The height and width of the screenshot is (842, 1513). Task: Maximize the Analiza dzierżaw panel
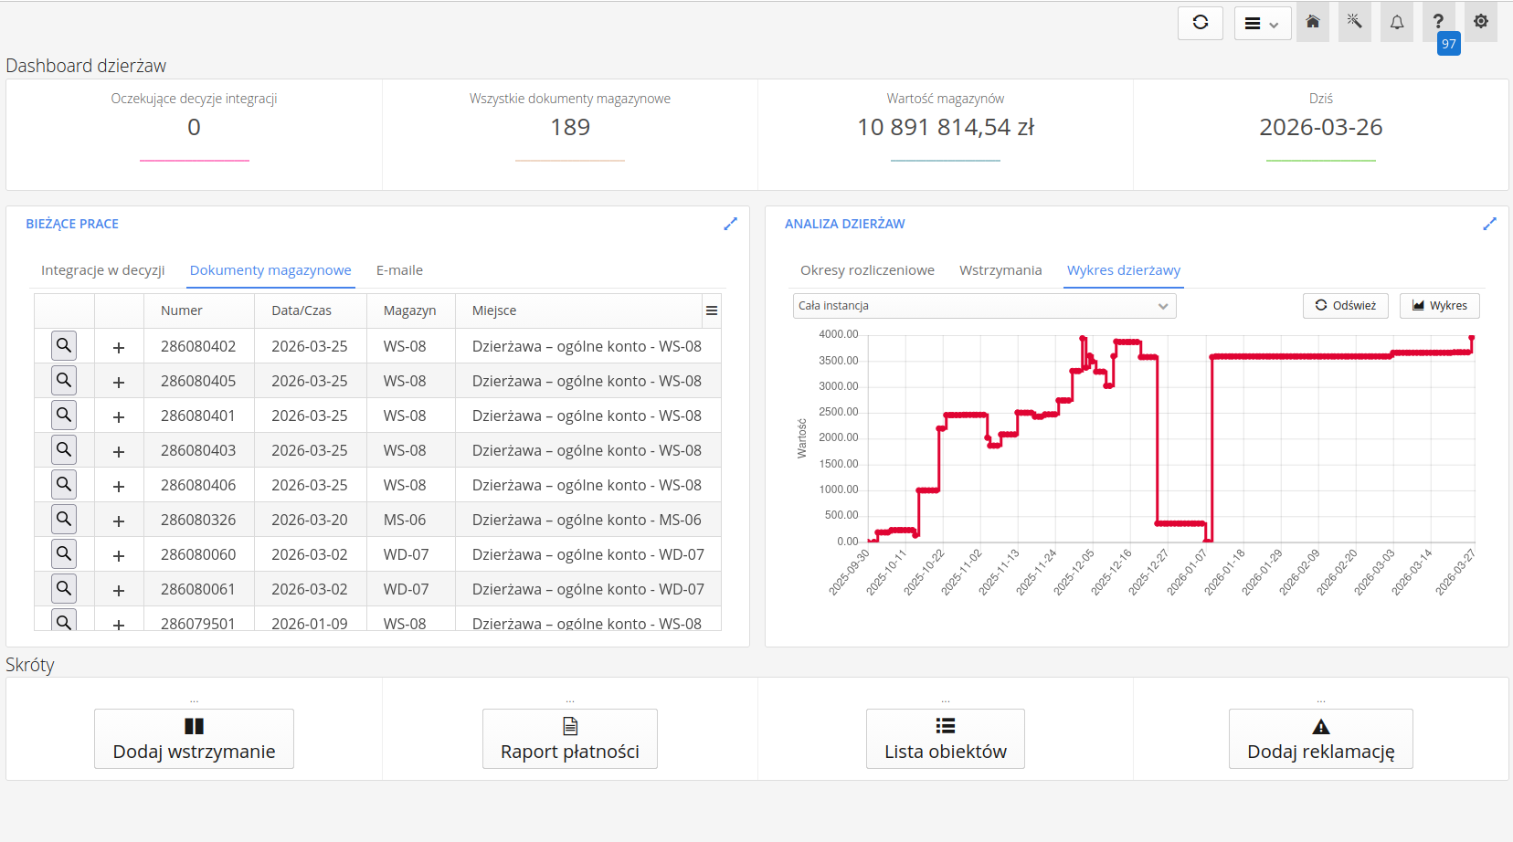point(1489,224)
